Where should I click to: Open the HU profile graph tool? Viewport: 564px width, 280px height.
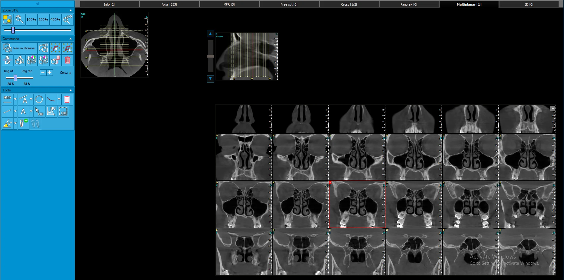[x=51, y=112]
